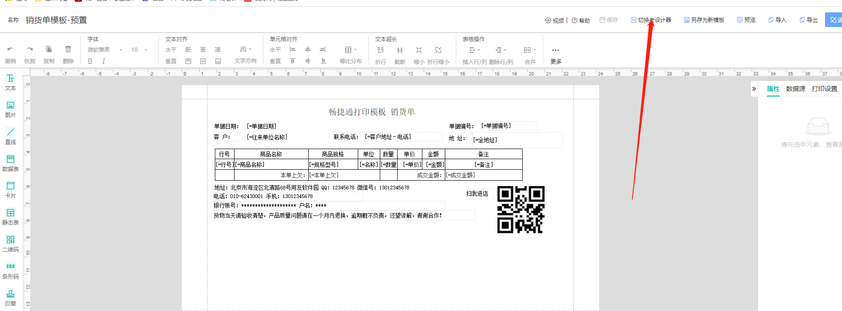Toggle bold (B) formatting
The width and height of the screenshot is (842, 311).
click(x=90, y=61)
